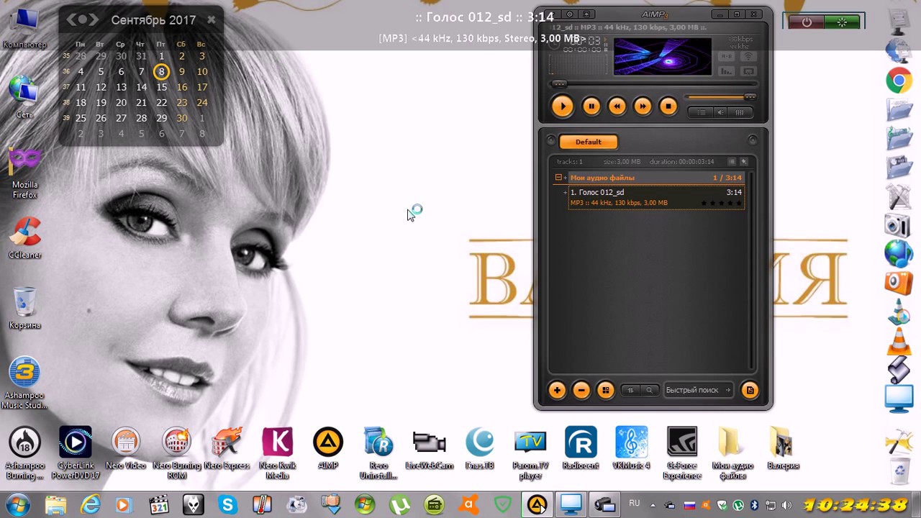This screenshot has width=921, height=518.
Task: Open Google Chrome from right sidebar
Action: (899, 81)
